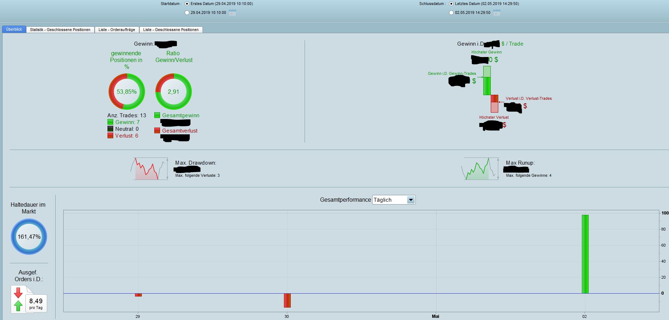Open the Liste - Geschlossene Positionen tab

pyautogui.click(x=171, y=30)
